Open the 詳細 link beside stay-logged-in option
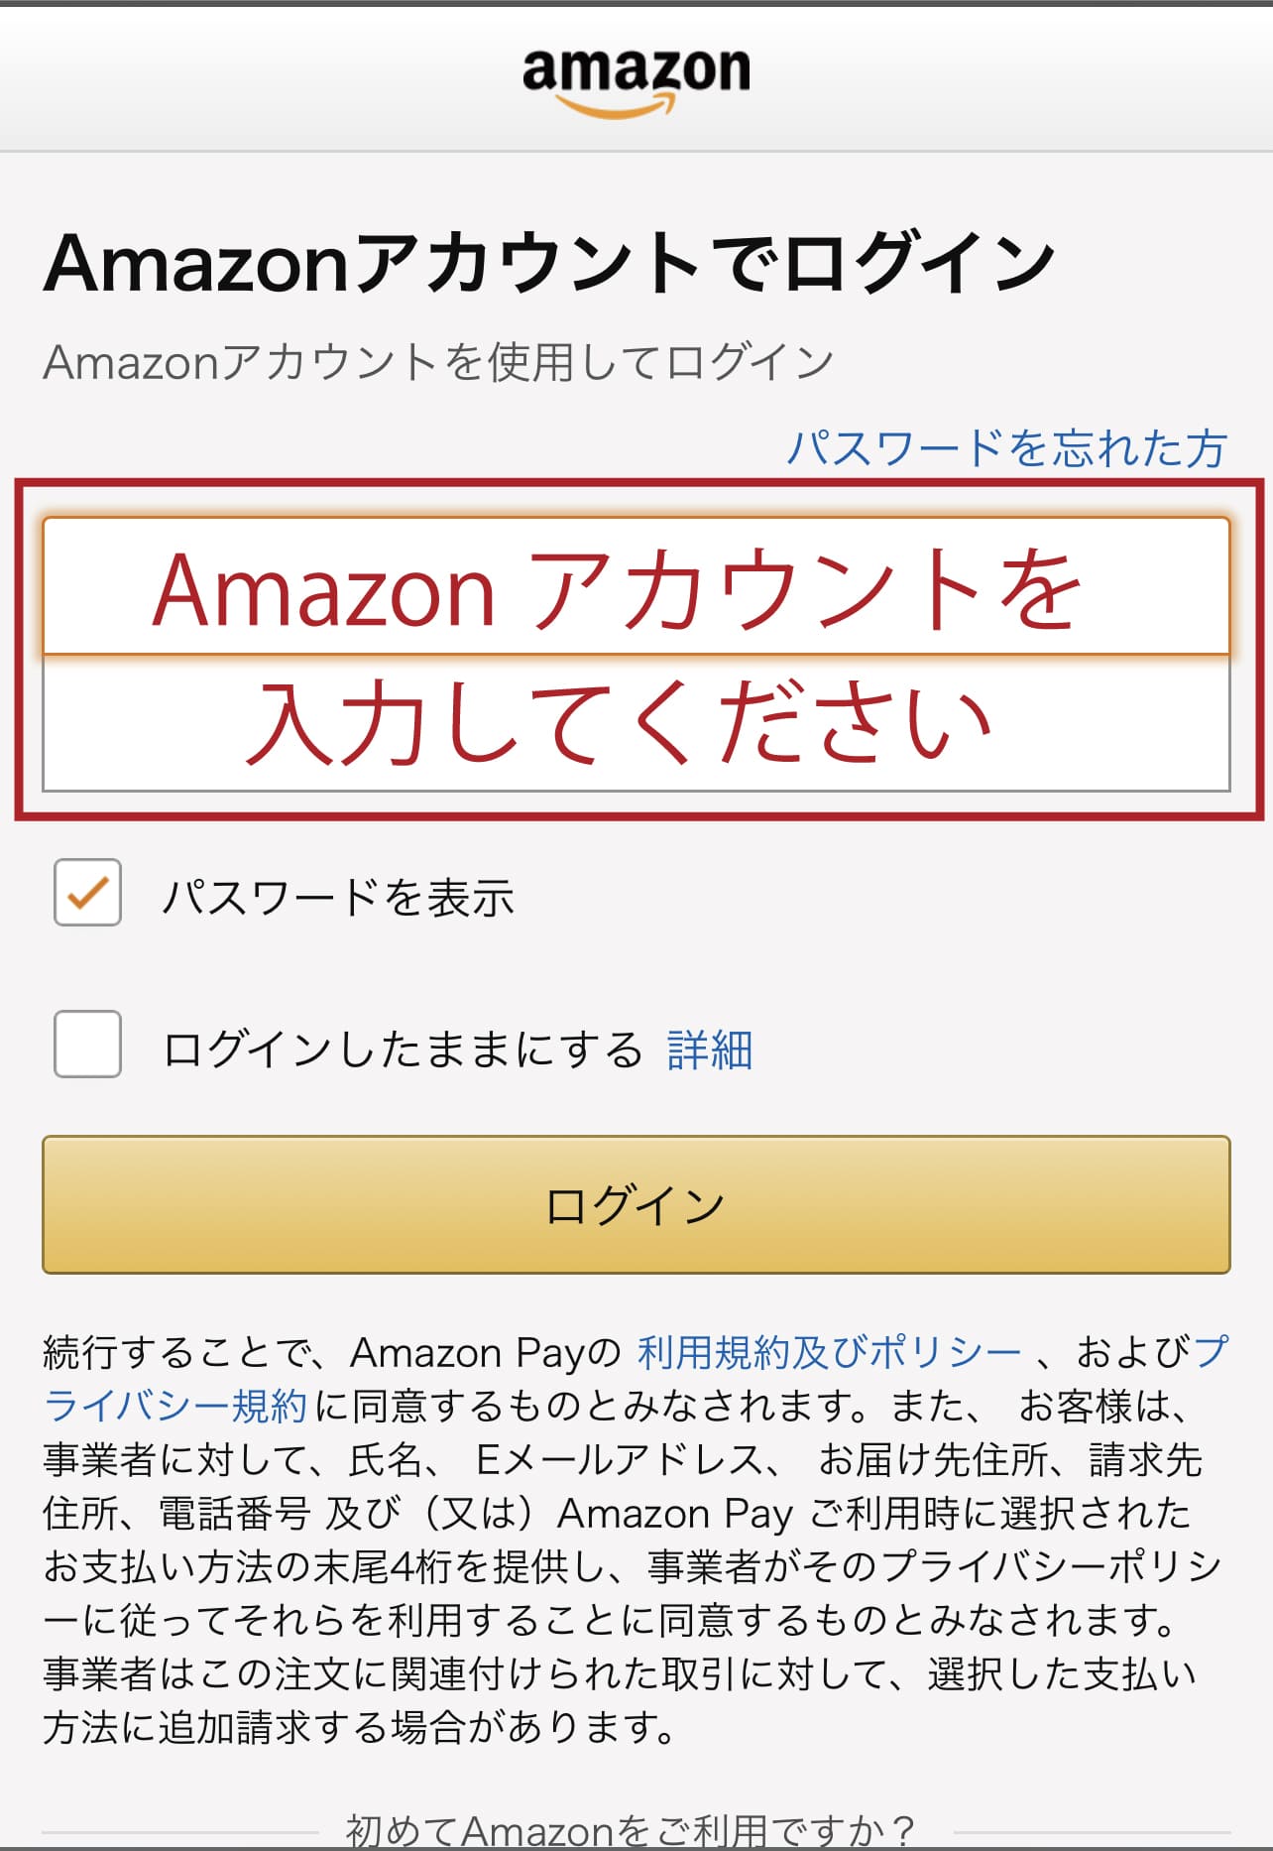Screen dimensions: 1273x1851 tap(710, 1049)
